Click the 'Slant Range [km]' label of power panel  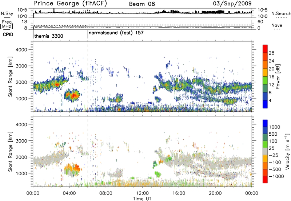point(10,77)
